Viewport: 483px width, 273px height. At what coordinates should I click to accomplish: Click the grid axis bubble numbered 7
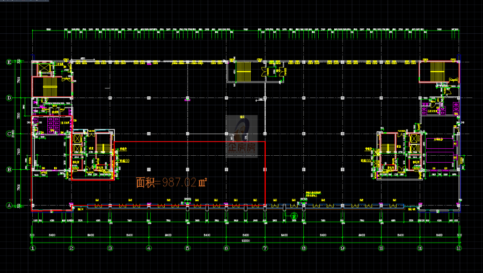[265, 248]
